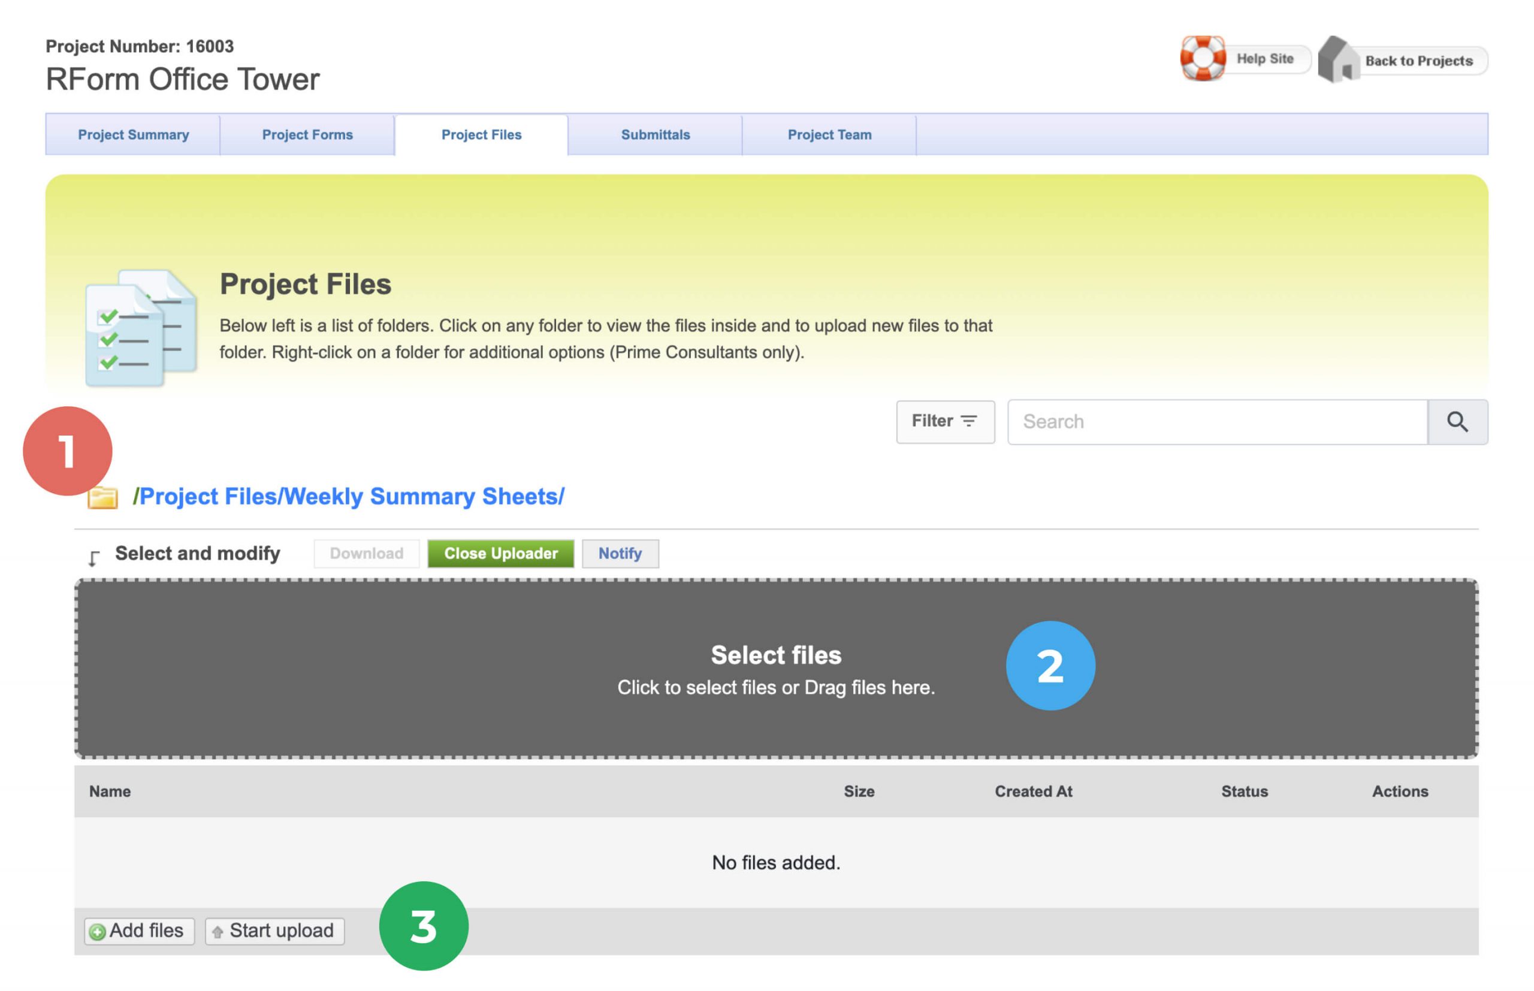Screen dimensions: 1534x991
Task: Click the Notify button
Action: point(619,554)
